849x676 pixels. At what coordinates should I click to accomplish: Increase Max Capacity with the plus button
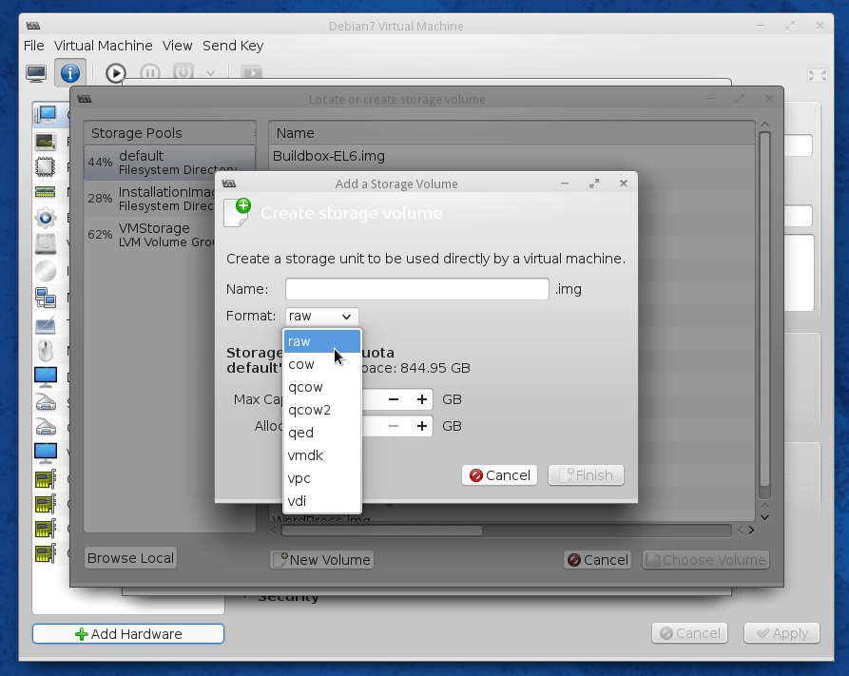422,400
